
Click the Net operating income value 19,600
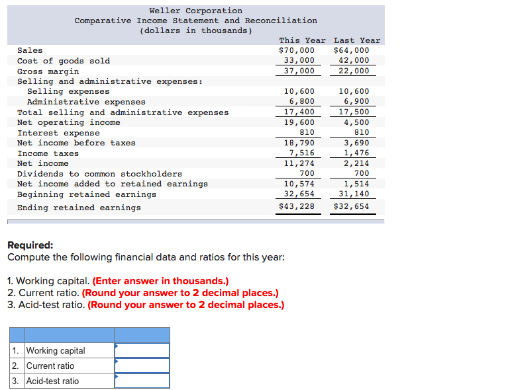pyautogui.click(x=299, y=122)
